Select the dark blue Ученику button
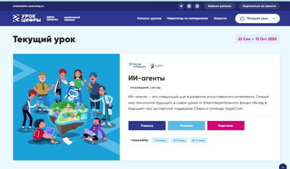This screenshot has width=290, height=169. (147, 126)
